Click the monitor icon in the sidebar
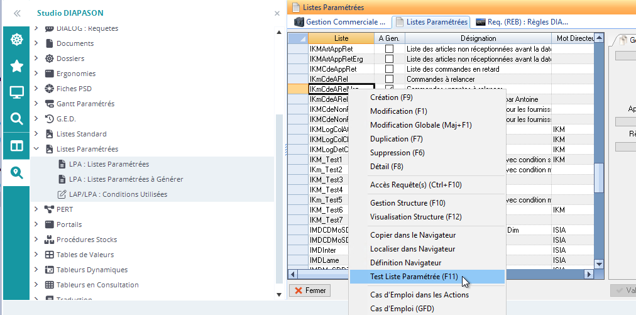 coord(16,92)
